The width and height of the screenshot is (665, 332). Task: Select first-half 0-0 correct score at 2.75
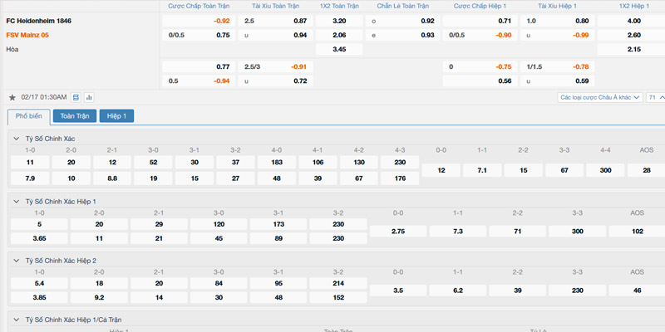pyautogui.click(x=398, y=232)
